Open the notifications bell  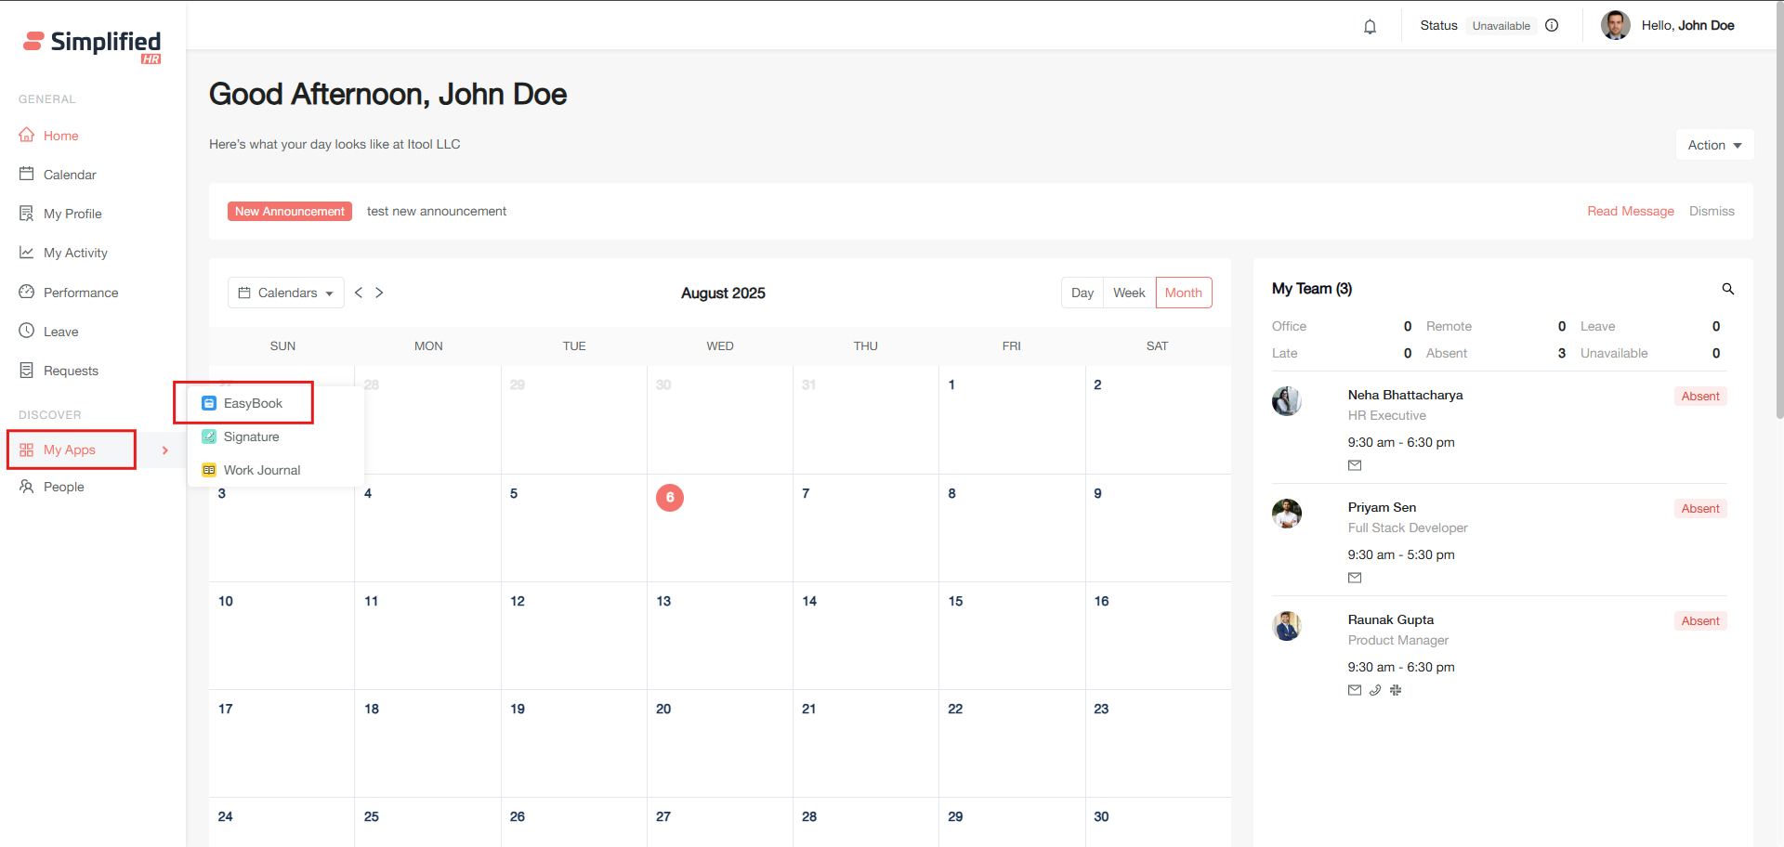tap(1370, 26)
